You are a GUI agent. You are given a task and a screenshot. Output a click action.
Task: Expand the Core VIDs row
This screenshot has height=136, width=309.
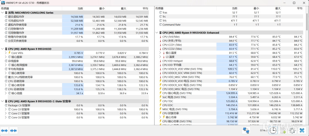6,53
